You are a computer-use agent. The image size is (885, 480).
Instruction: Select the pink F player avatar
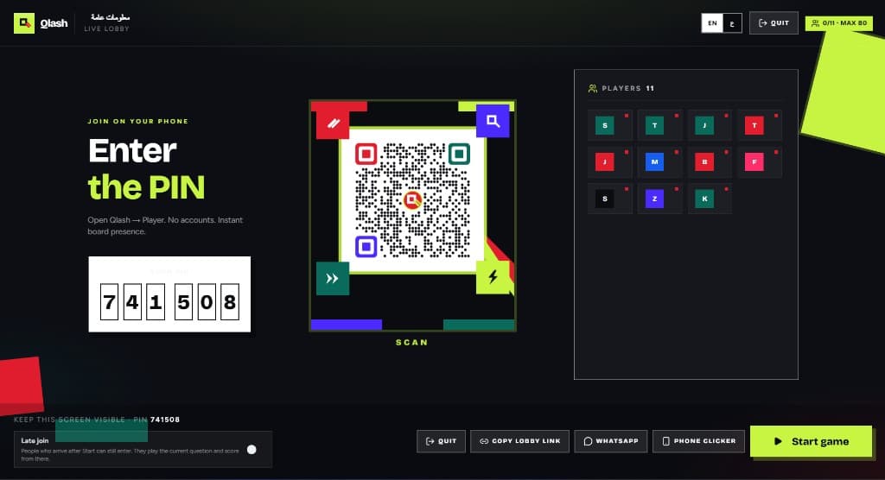(x=754, y=162)
